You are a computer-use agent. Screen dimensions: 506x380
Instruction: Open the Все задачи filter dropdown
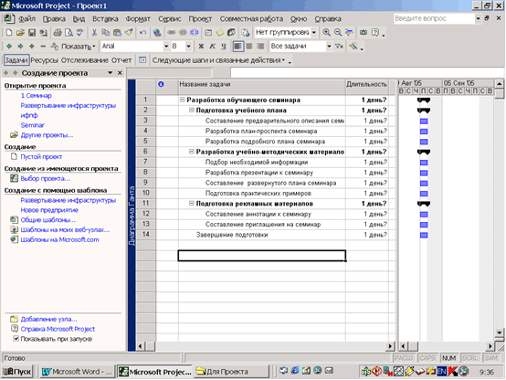[x=329, y=47]
